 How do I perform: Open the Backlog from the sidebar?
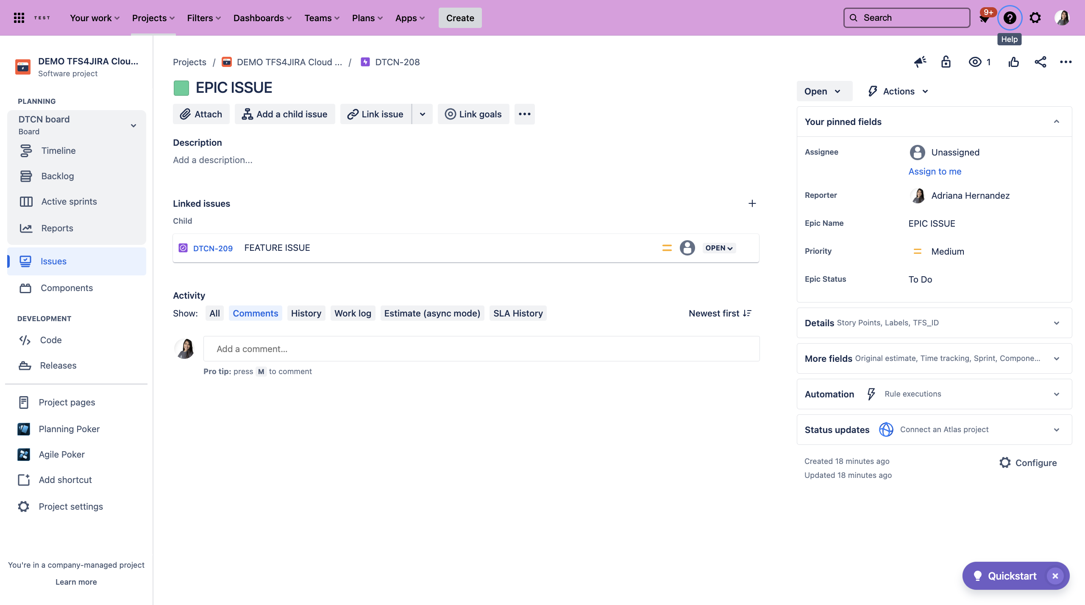coord(58,176)
